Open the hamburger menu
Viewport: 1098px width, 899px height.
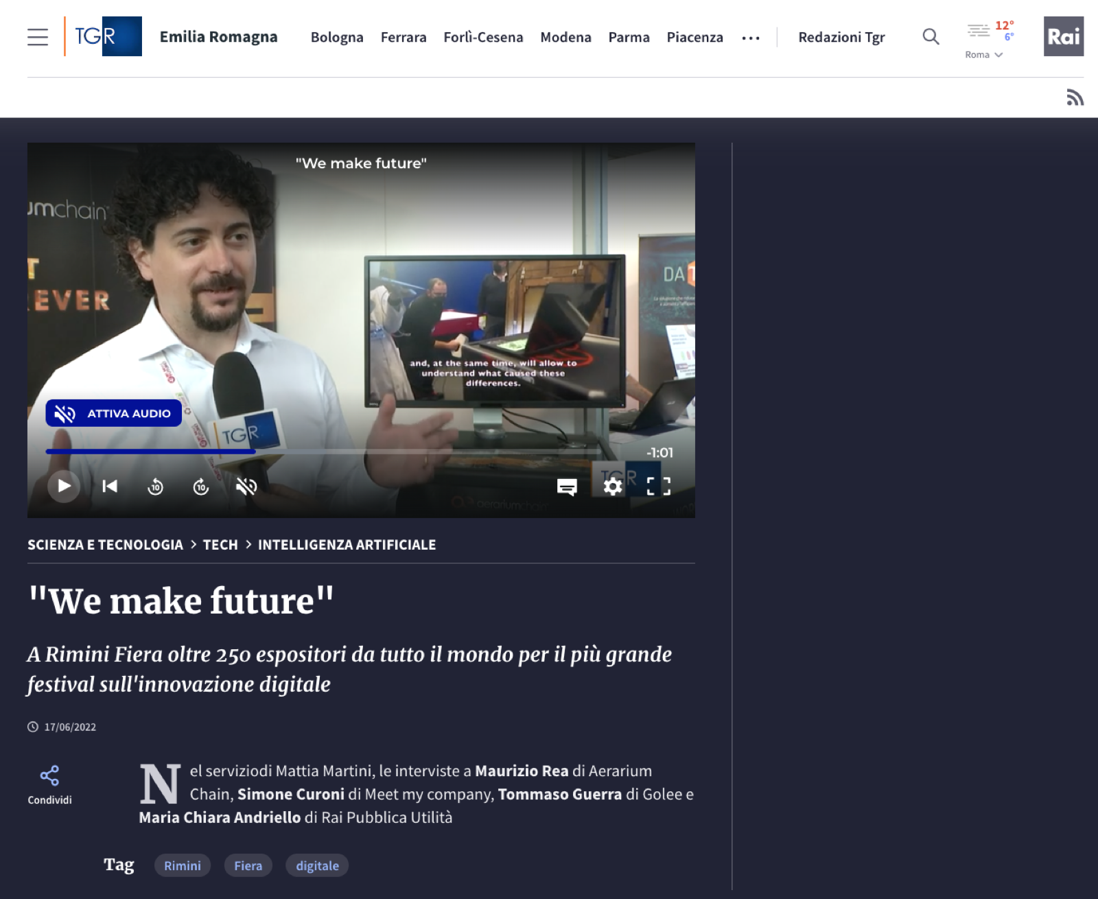[38, 37]
